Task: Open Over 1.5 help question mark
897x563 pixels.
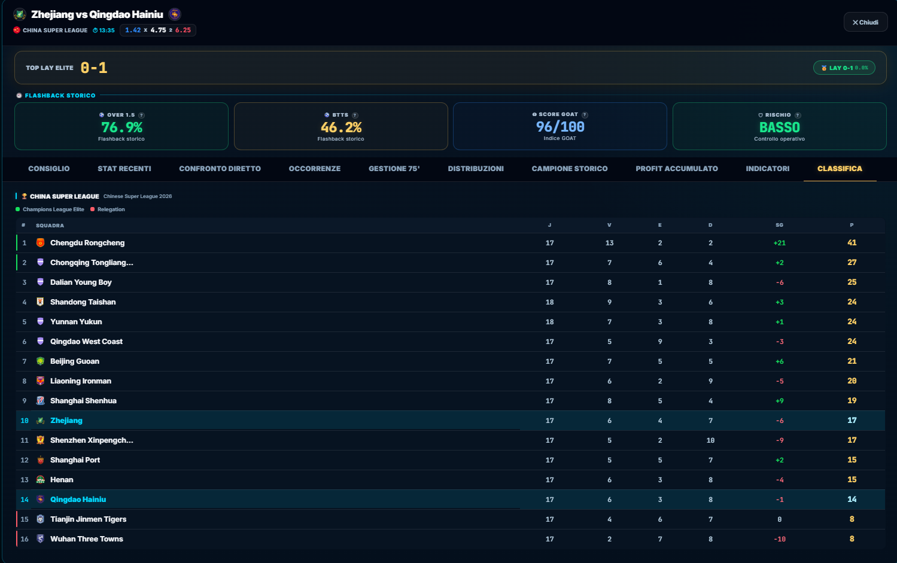Action: click(x=141, y=115)
